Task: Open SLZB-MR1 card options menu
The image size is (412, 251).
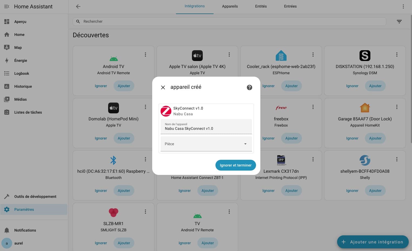Action: tap(145, 212)
